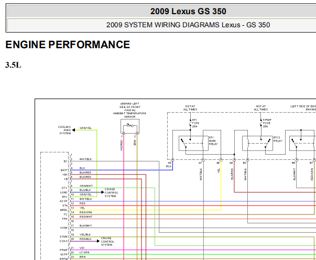Click the "COOLING FANS SYSTEM" label
Screen dimensions: 316x260
tap(64, 130)
